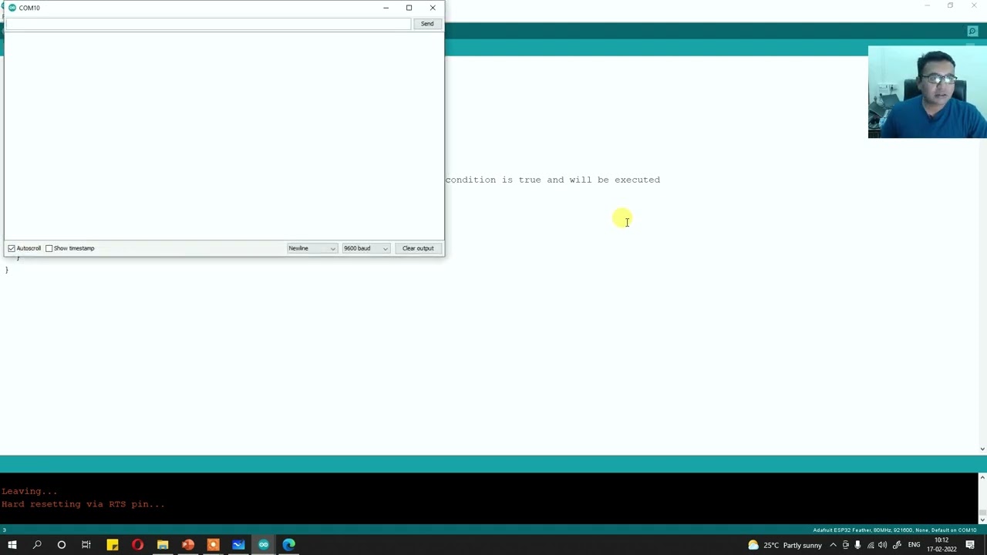The image size is (987, 555).
Task: Switch to Arduino IDE taskbar icon
Action: [x=264, y=545]
